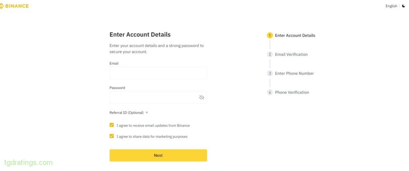Show password with crossed-eye icon

click(x=201, y=97)
